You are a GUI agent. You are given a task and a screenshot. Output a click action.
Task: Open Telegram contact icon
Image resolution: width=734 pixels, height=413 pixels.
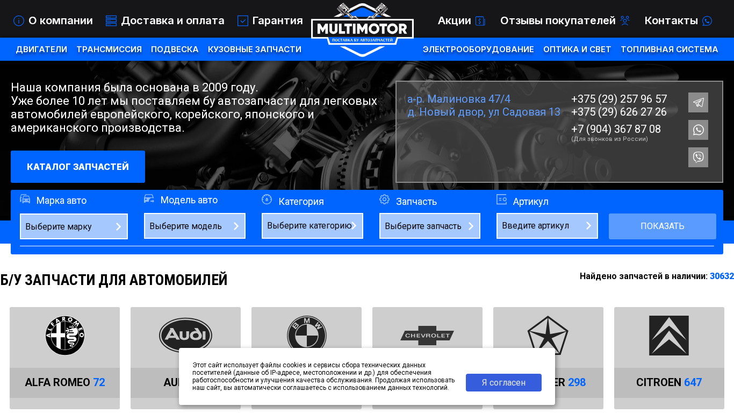pos(698,102)
